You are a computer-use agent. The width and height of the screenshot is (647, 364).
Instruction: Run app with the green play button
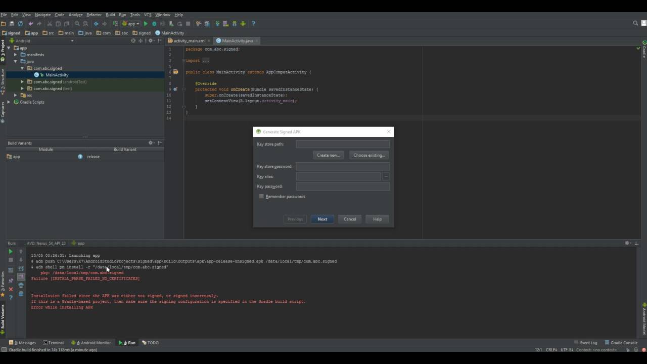click(x=146, y=23)
